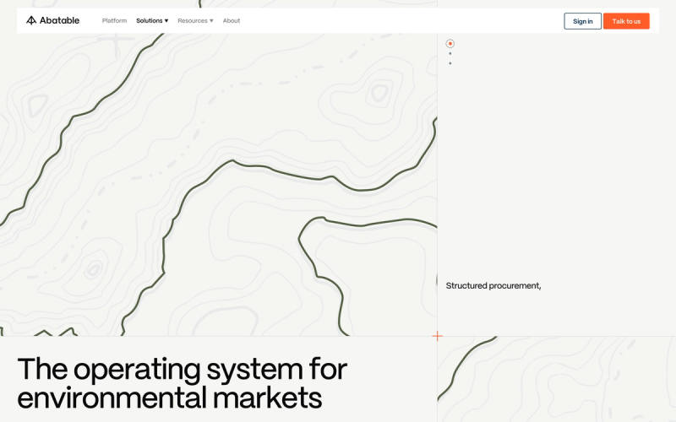The height and width of the screenshot is (422, 676).
Task: Click the orange Talk to us button
Action: 626,21
